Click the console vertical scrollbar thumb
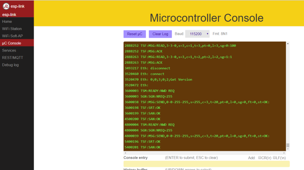The width and height of the screenshot is (304, 170). 288,145
